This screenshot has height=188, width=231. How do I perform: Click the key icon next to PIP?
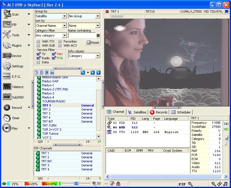point(190,184)
